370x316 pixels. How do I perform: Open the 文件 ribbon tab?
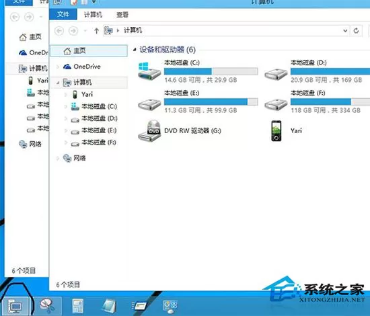(63, 15)
